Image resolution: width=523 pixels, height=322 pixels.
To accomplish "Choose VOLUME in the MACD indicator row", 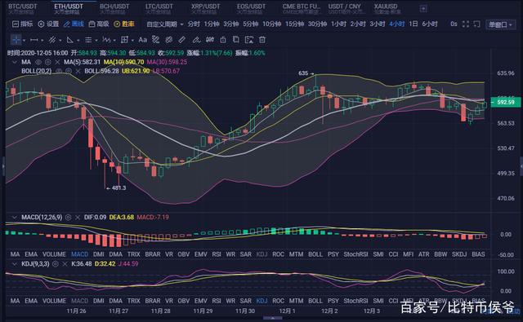I will pyautogui.click(x=54, y=254).
